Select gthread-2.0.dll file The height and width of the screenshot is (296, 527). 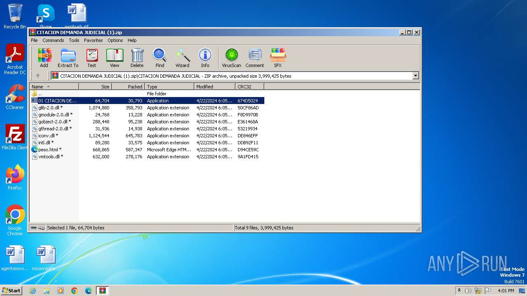(x=147, y=129)
